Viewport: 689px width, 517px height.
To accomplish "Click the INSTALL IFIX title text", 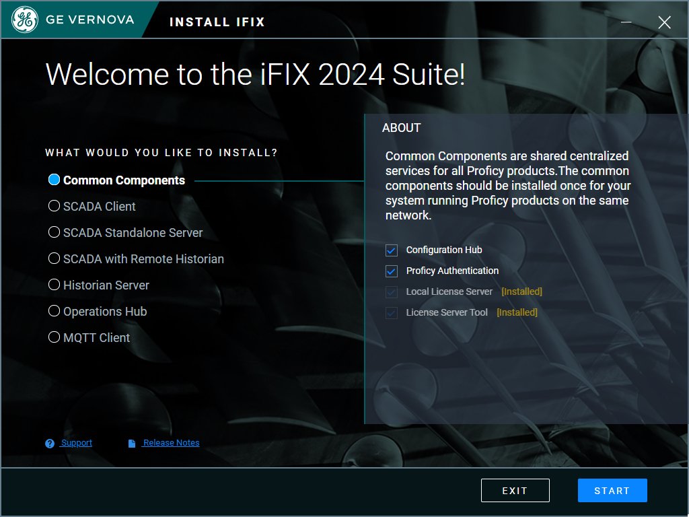I will (217, 22).
